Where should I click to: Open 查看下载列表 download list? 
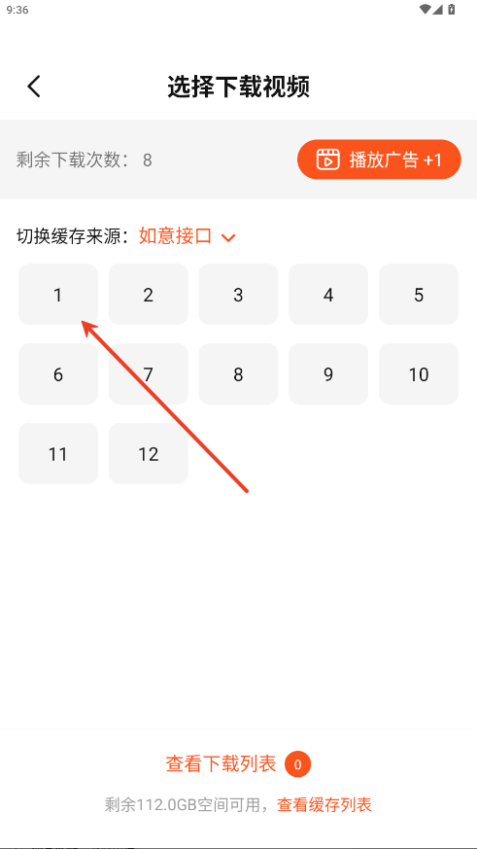(x=221, y=764)
